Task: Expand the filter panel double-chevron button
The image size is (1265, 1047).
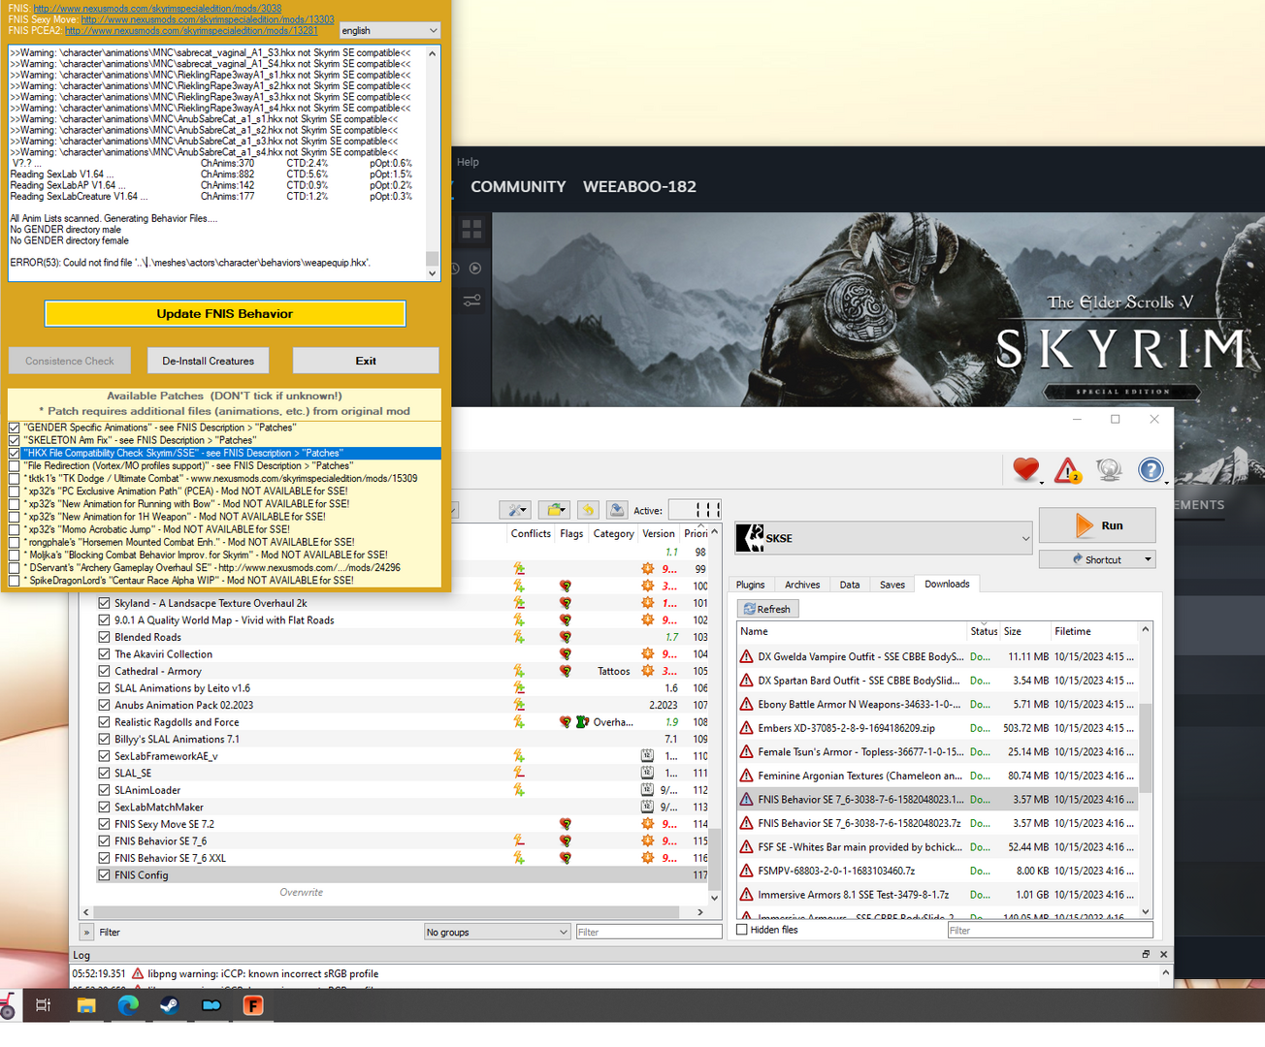Action: [x=86, y=932]
